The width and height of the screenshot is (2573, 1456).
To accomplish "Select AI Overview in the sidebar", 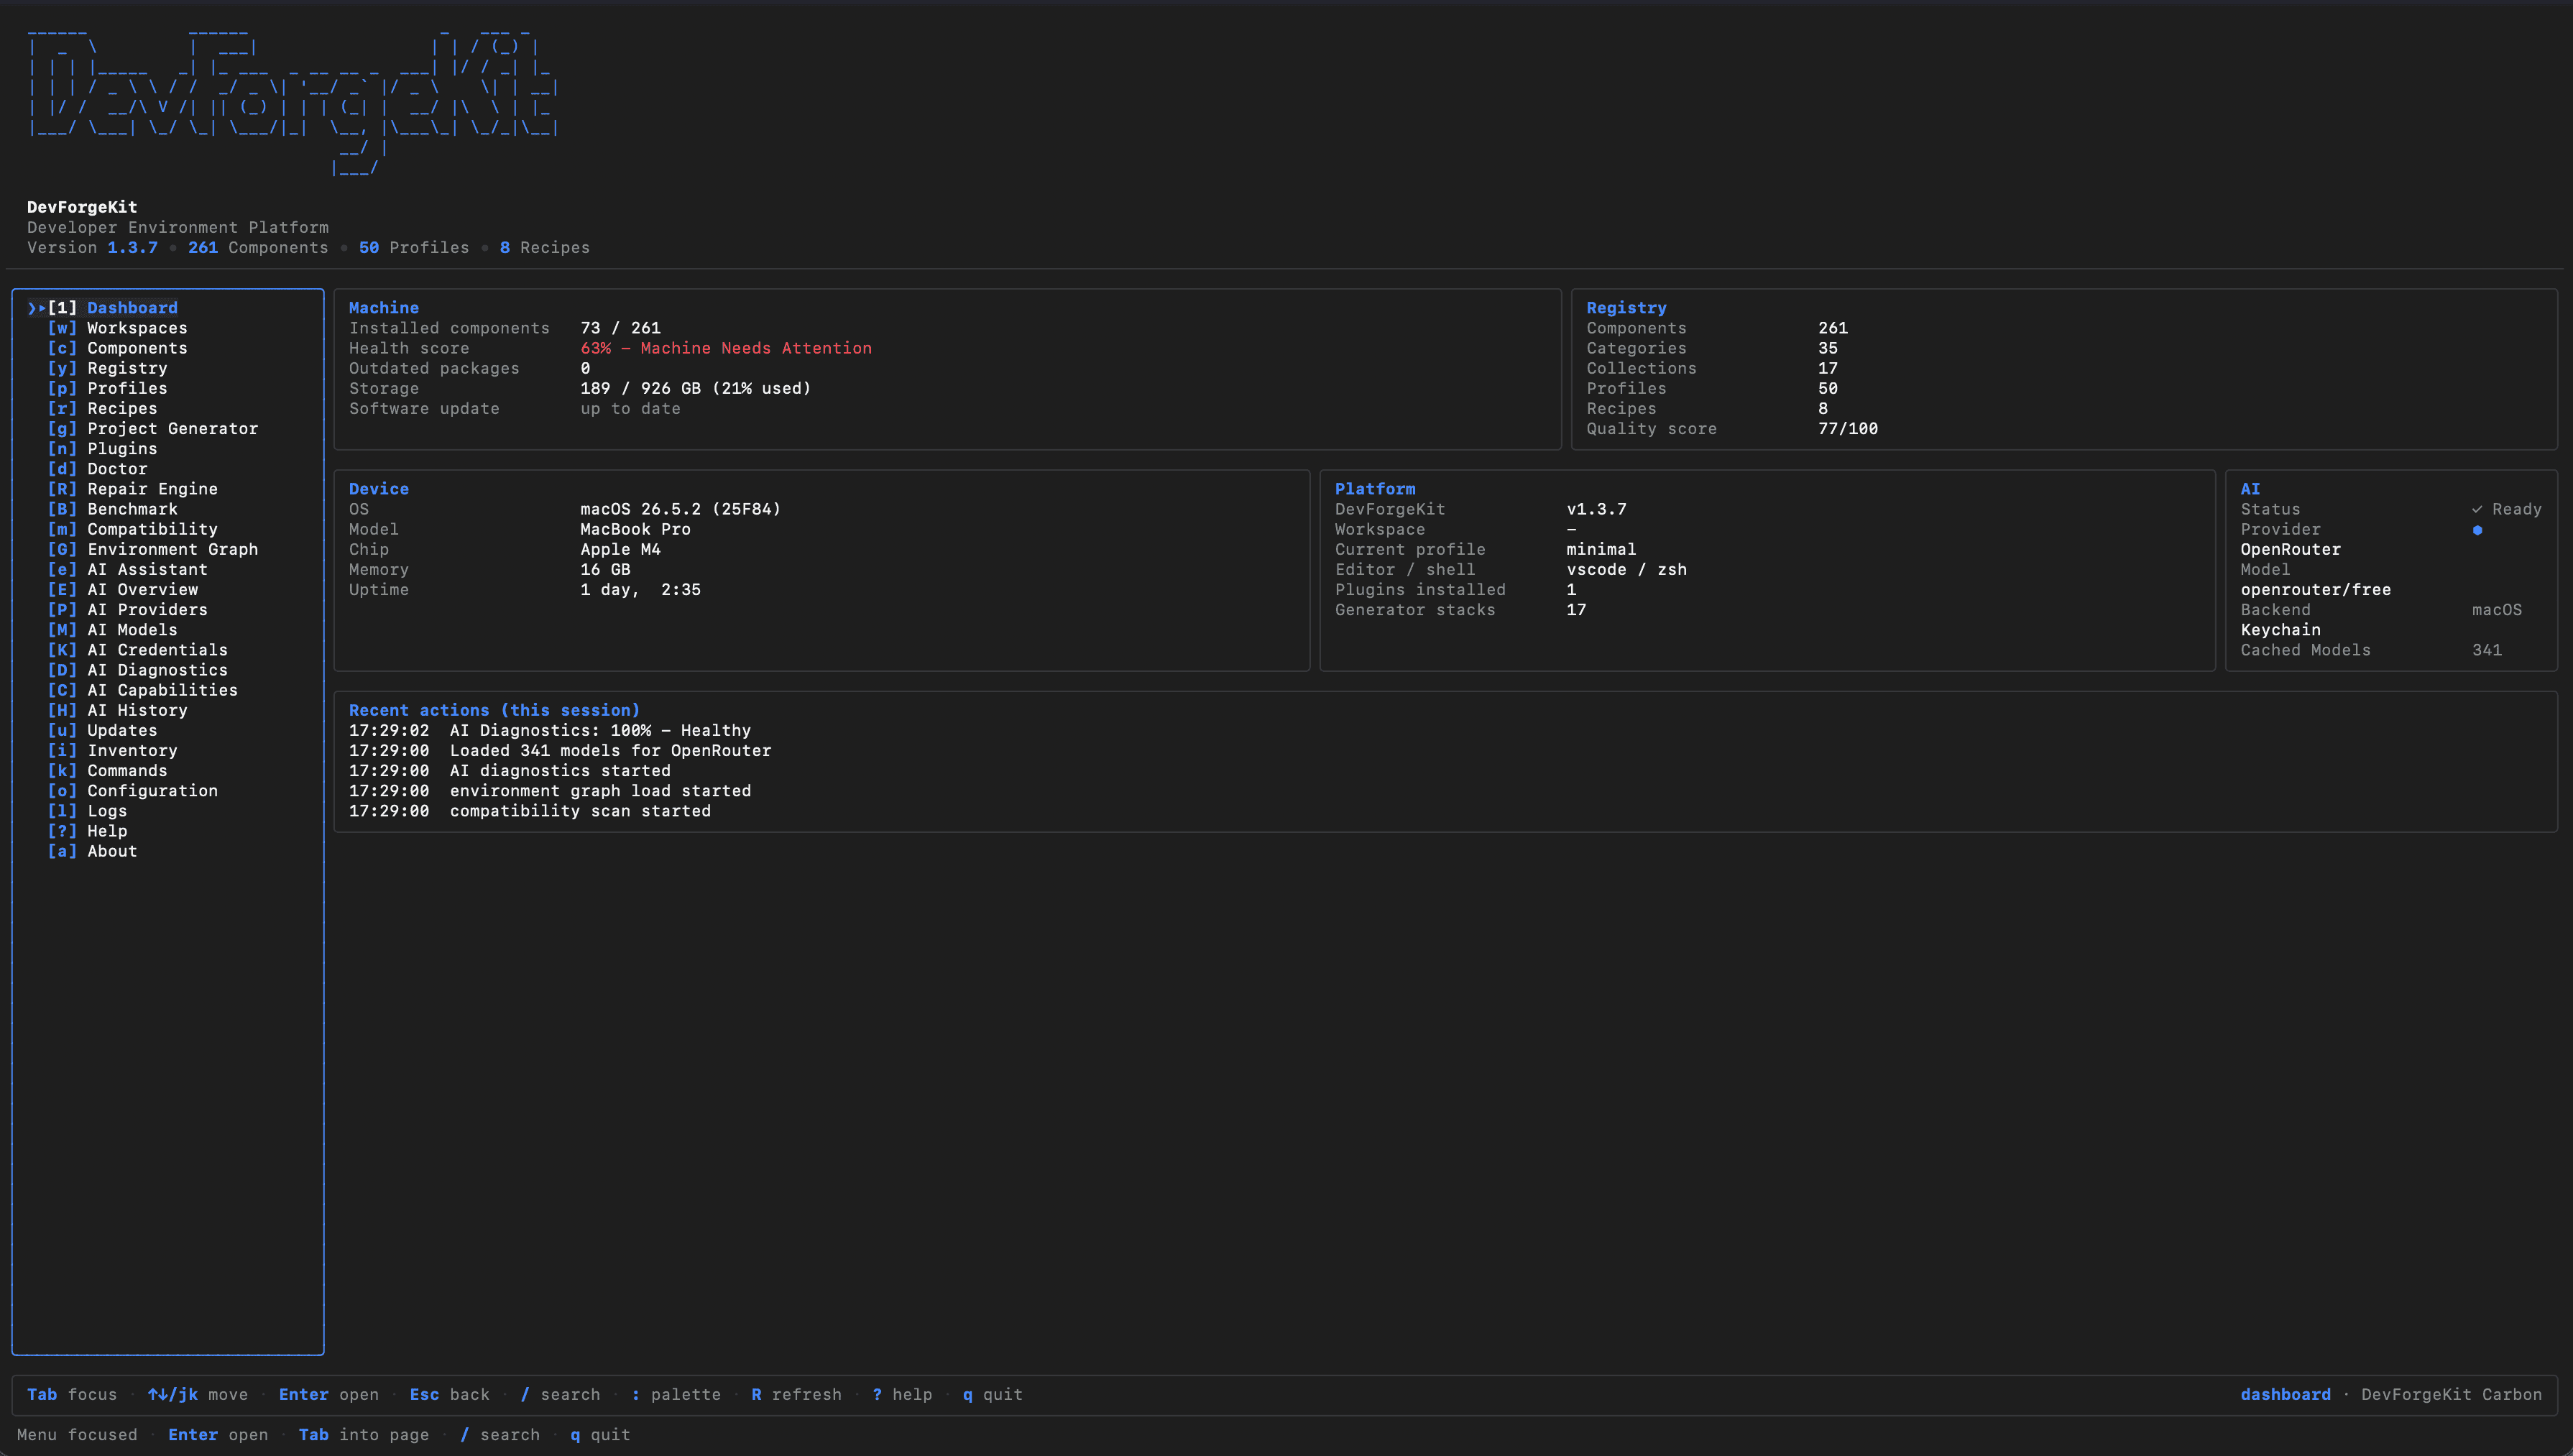I will pos(122,589).
